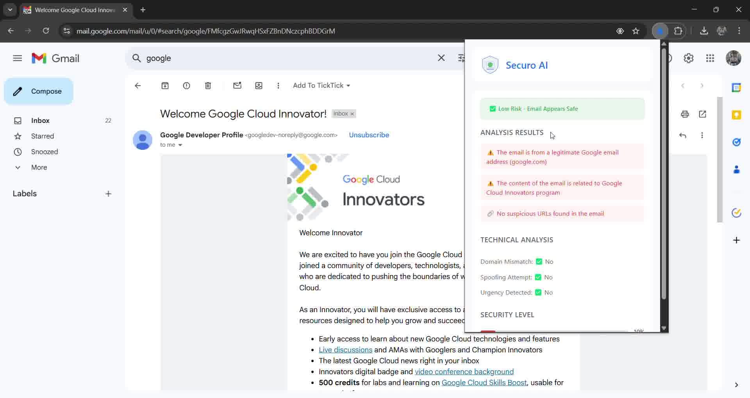Bookmark this tab with the star
This screenshot has width=750, height=398.
pyautogui.click(x=636, y=31)
